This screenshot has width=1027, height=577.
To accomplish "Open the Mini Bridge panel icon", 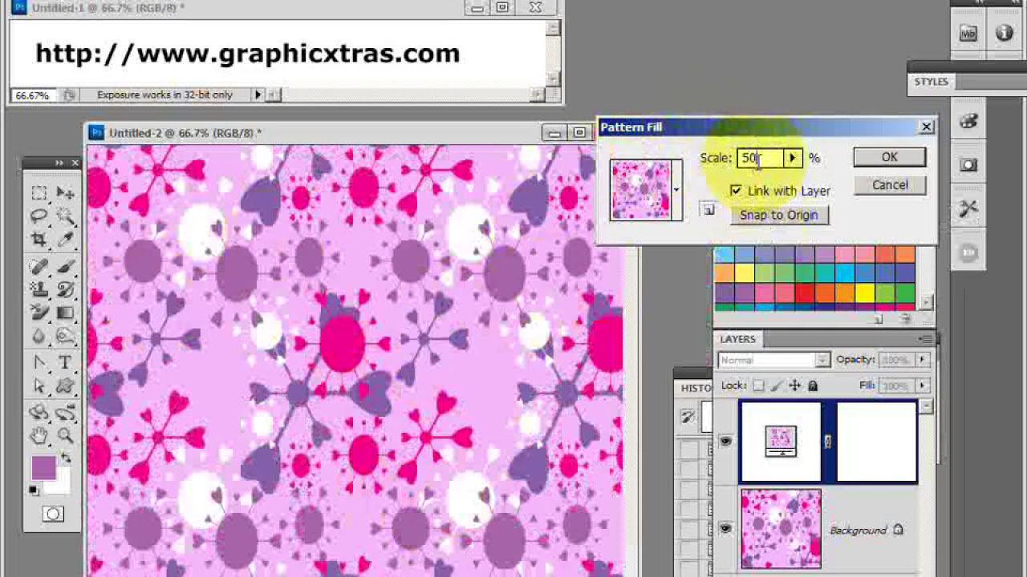I will (968, 34).
